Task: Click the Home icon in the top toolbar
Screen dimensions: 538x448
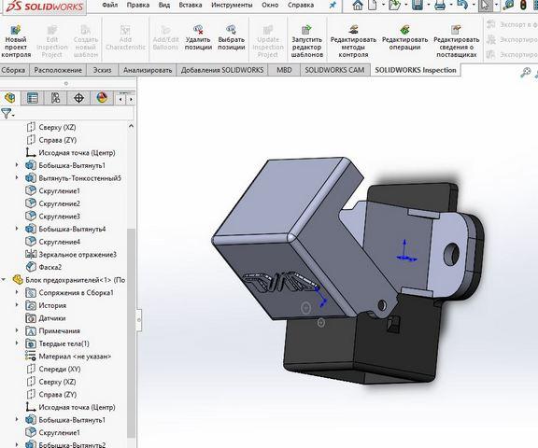Action: (x=358, y=5)
